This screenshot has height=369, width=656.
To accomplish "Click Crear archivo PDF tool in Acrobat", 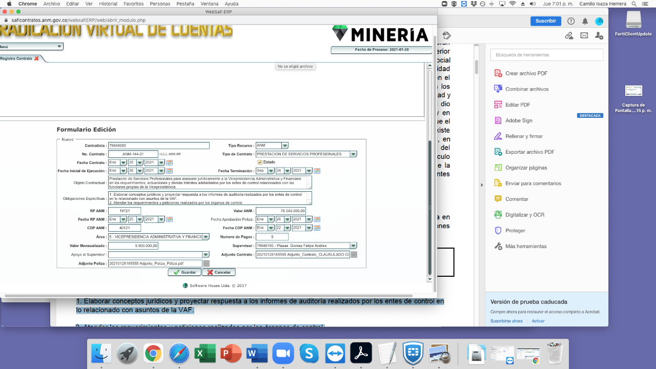I will point(521,73).
